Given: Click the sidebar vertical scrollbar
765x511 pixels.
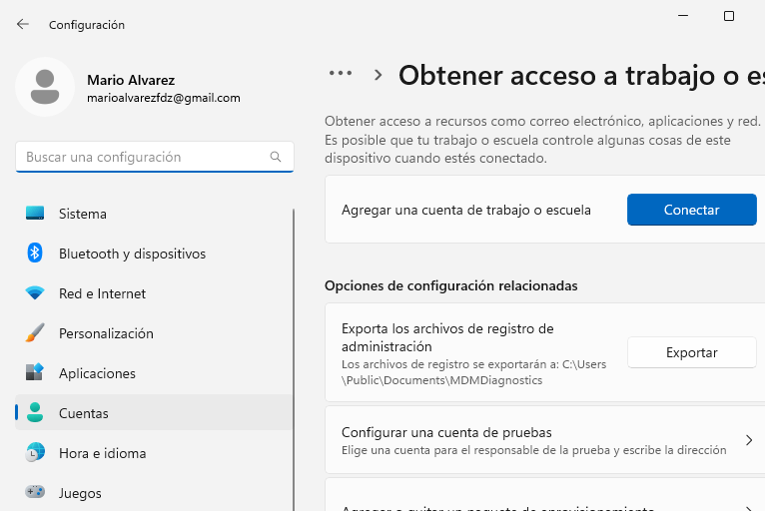Looking at the screenshot, I should coord(294,360).
